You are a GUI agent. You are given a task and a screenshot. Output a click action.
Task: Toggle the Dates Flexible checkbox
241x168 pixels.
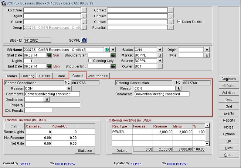179,22
